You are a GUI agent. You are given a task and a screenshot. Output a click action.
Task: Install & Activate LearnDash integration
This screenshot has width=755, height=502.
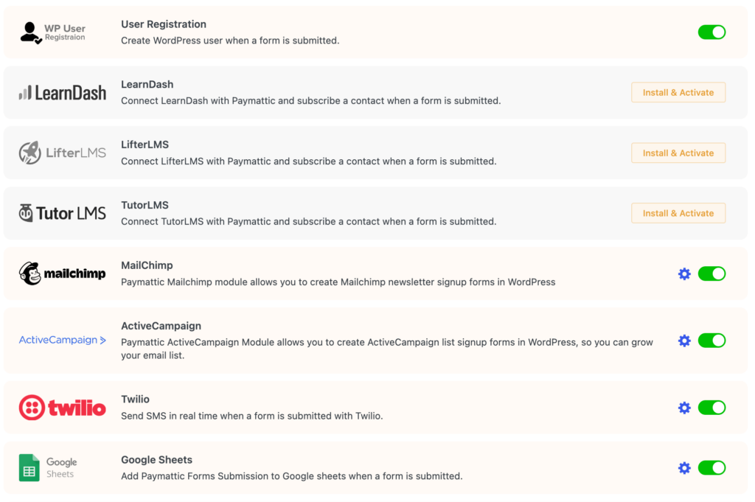pos(678,92)
